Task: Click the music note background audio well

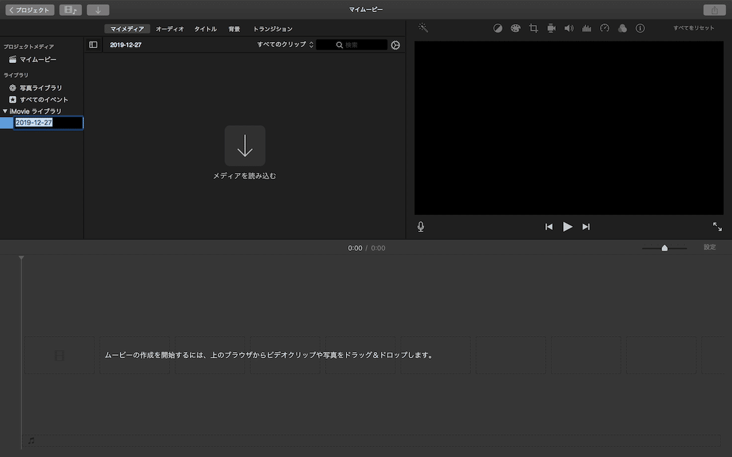Action: point(371,440)
